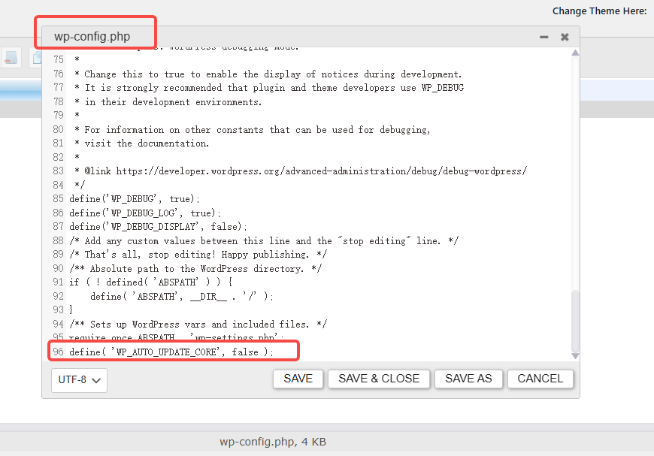
Task: Click the scrollbar down arrow
Action: (x=575, y=355)
